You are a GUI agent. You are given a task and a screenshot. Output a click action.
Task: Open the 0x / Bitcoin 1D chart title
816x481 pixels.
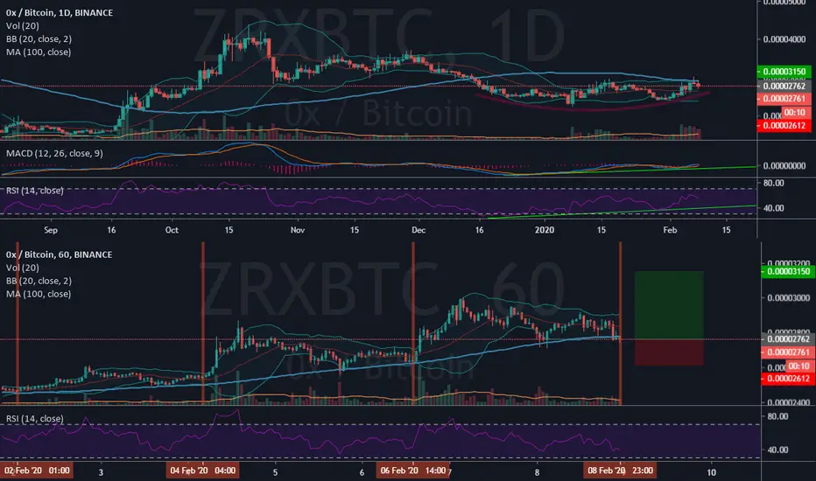60,12
